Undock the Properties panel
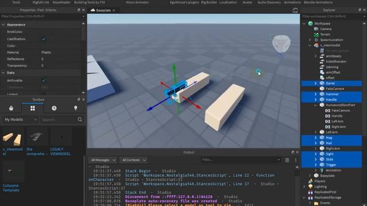 tap(79, 10)
